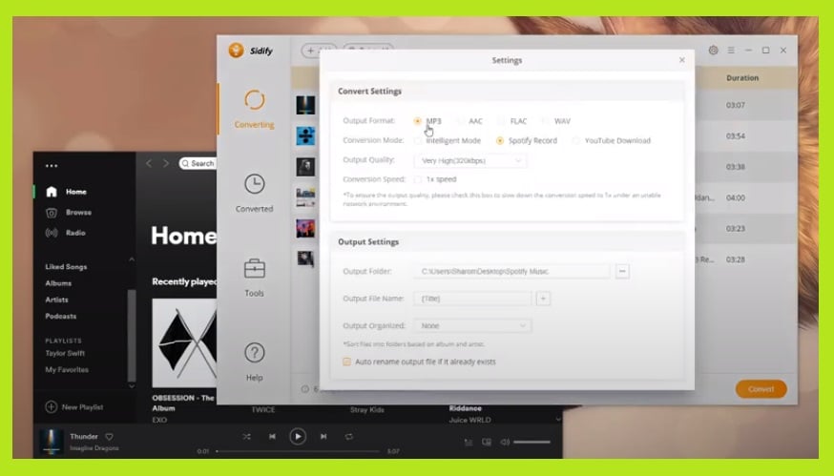Click the Thunder song title link
Image resolution: width=834 pixels, height=476 pixels.
[x=84, y=437]
